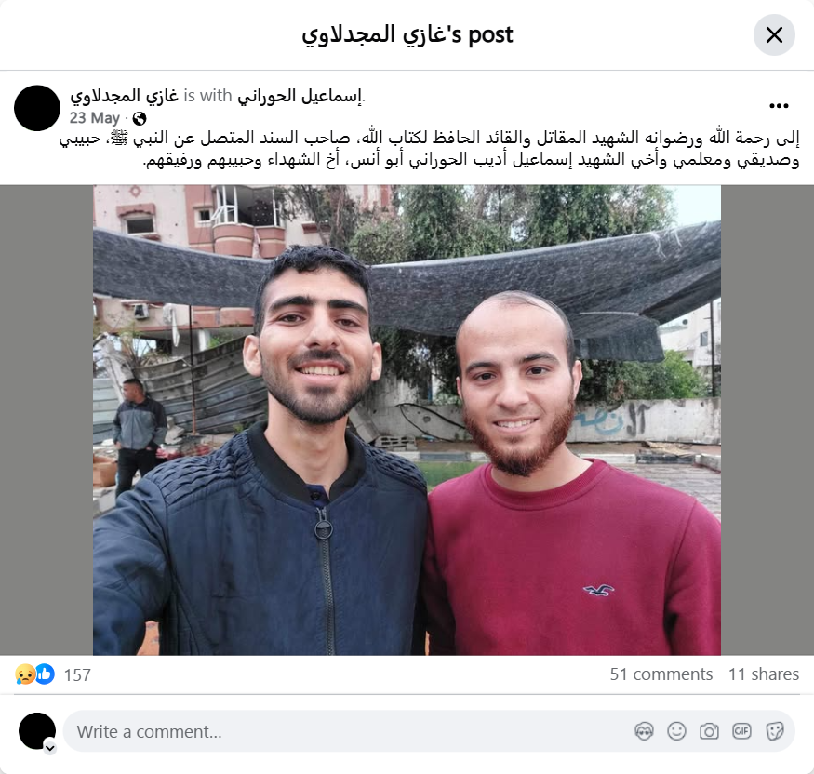814x774 pixels.
Task: Open the selfie photo in viewer
Action: [407, 420]
